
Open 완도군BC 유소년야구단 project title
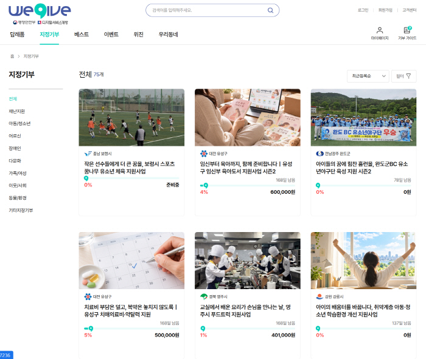tap(362, 168)
